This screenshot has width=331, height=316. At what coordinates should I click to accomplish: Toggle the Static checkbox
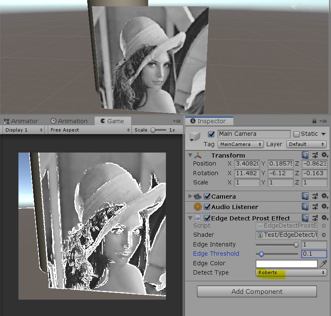pyautogui.click(x=296, y=134)
